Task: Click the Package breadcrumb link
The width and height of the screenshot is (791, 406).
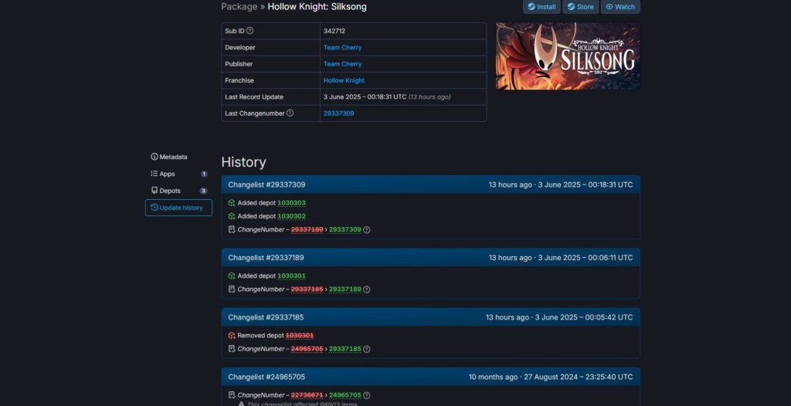Action: 239,6
